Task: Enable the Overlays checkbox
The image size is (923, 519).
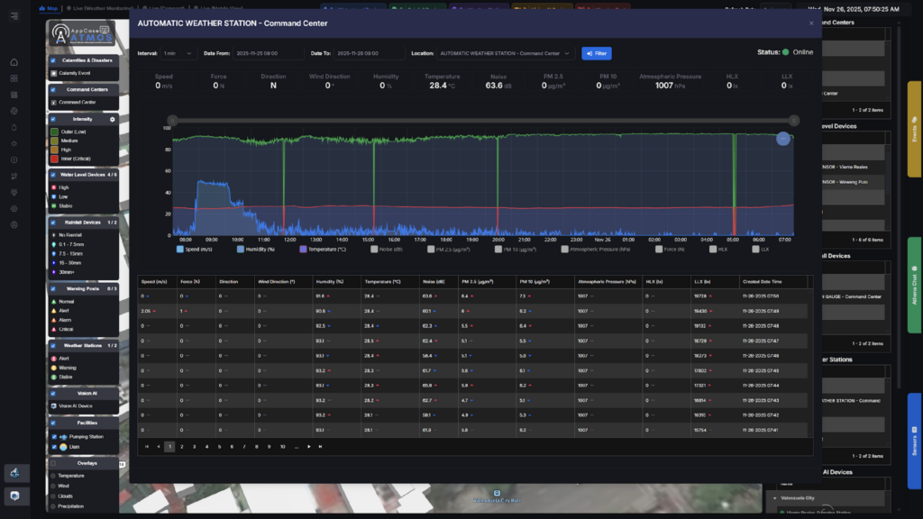Action: [x=53, y=464]
